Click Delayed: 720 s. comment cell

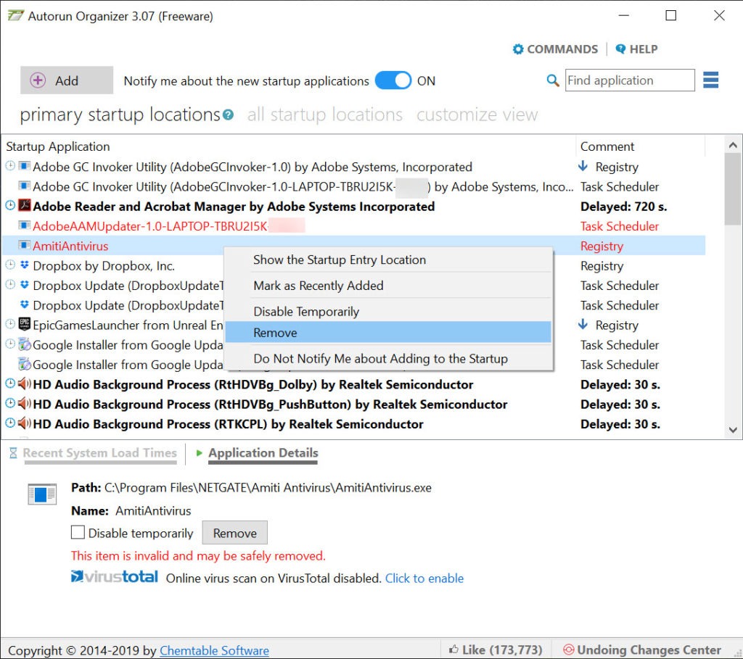tap(623, 207)
